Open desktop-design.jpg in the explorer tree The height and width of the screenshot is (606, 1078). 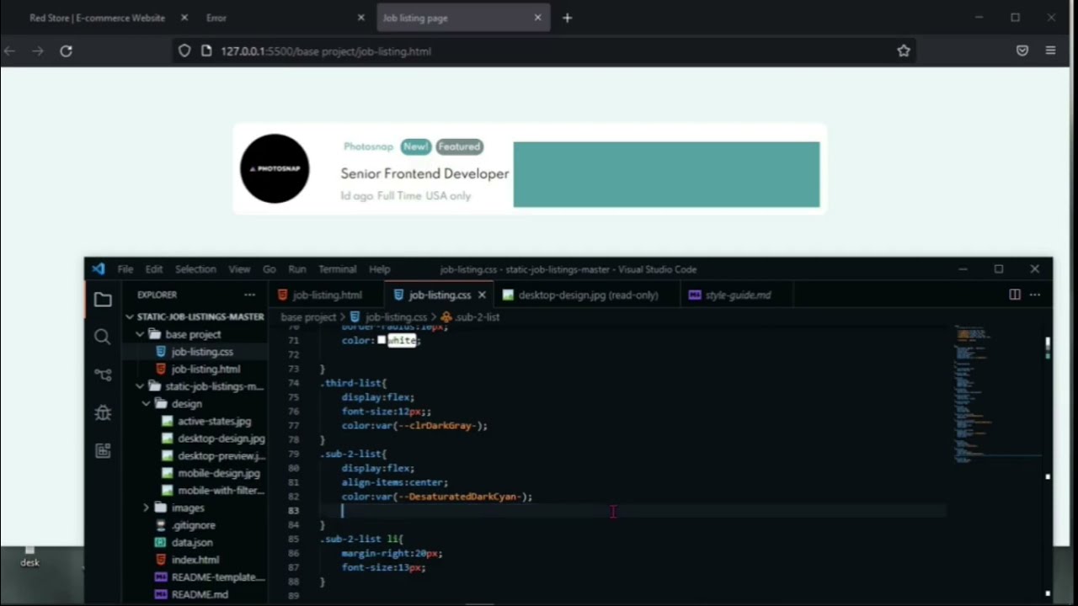click(x=221, y=439)
